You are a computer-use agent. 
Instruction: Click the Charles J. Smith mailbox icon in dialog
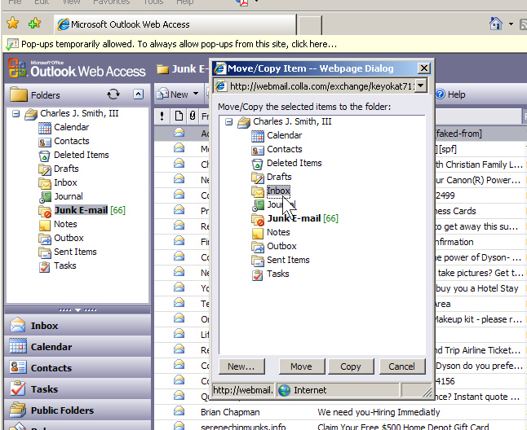coord(244,122)
